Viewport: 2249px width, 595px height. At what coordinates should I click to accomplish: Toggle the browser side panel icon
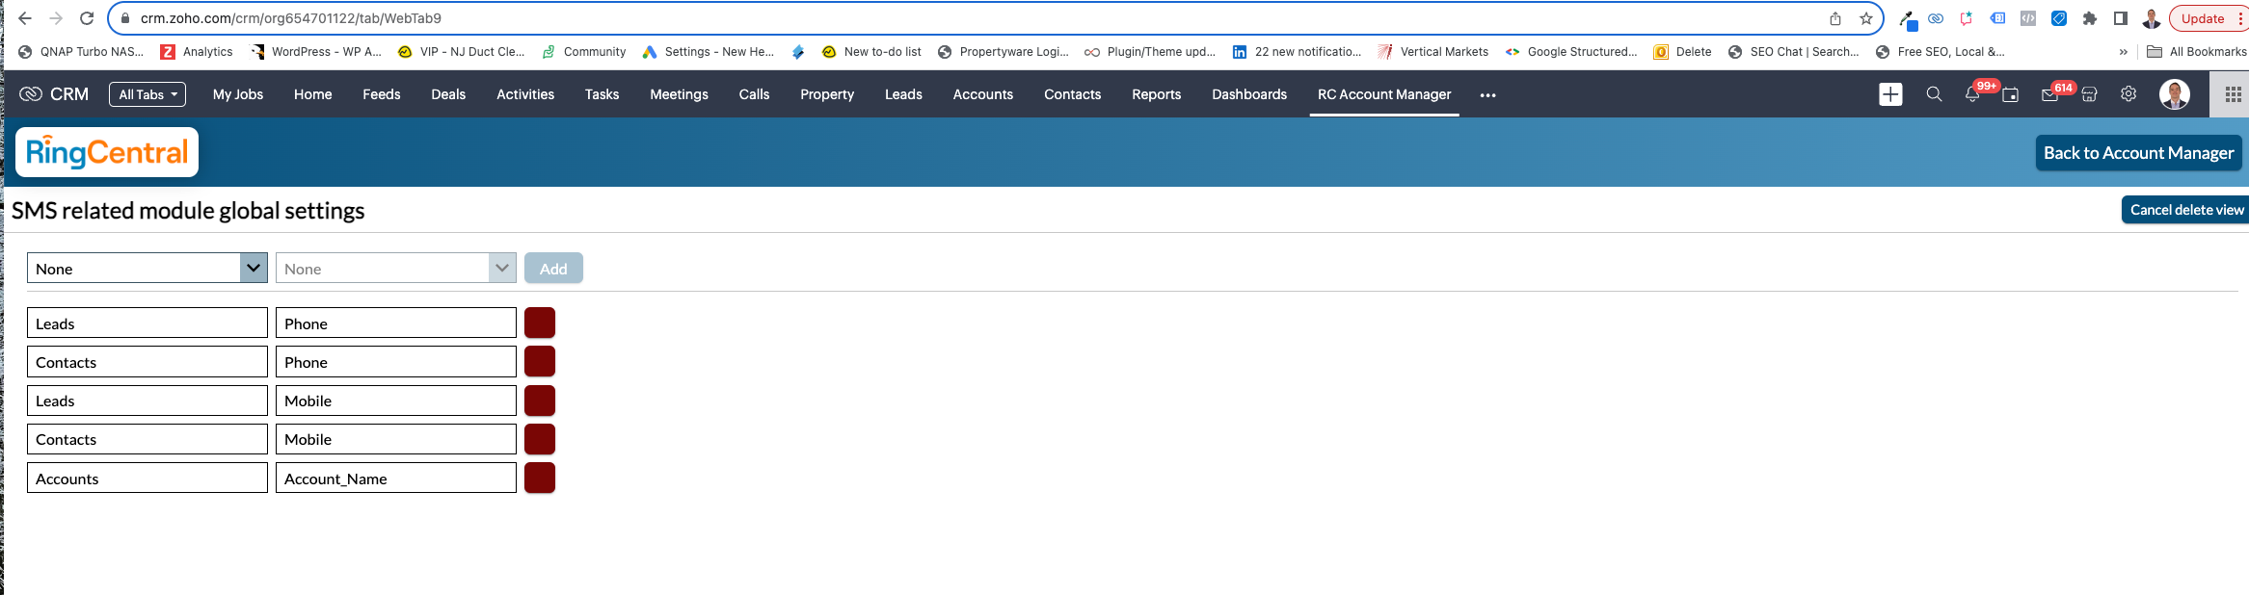[2121, 18]
